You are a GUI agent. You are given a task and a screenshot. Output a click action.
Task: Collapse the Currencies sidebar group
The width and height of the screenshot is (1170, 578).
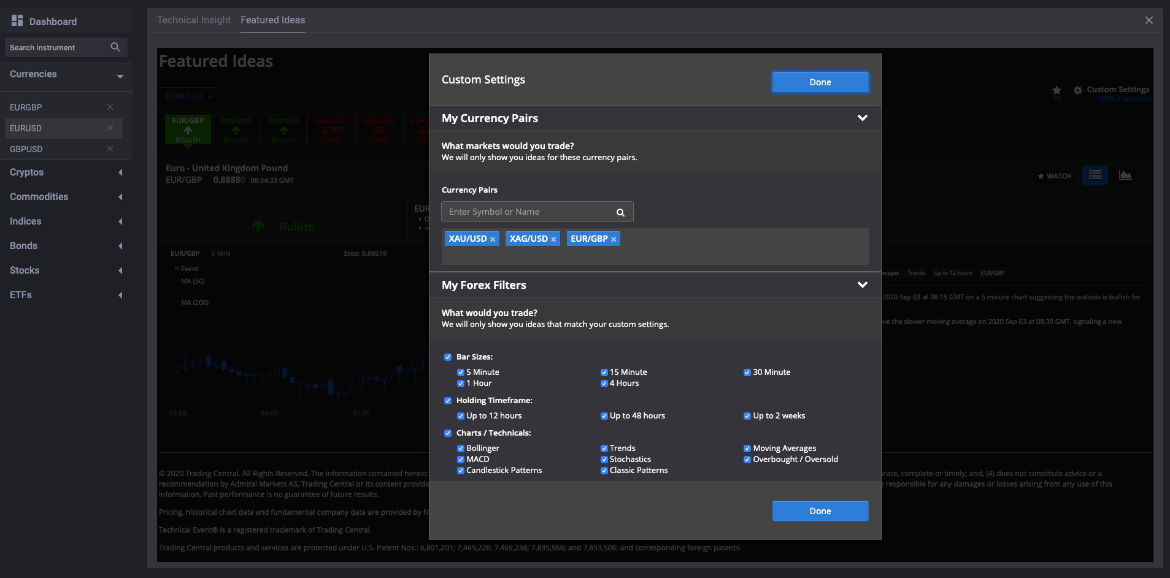[x=120, y=77]
